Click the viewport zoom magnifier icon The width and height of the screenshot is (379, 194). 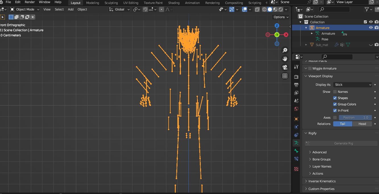pos(285,50)
